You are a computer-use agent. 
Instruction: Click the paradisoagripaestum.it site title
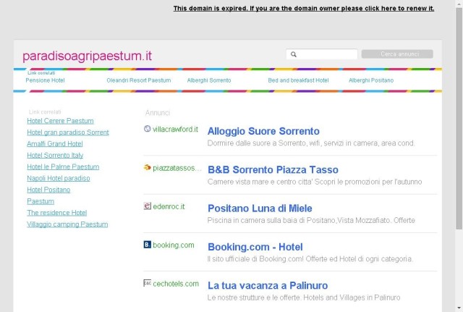(87, 56)
